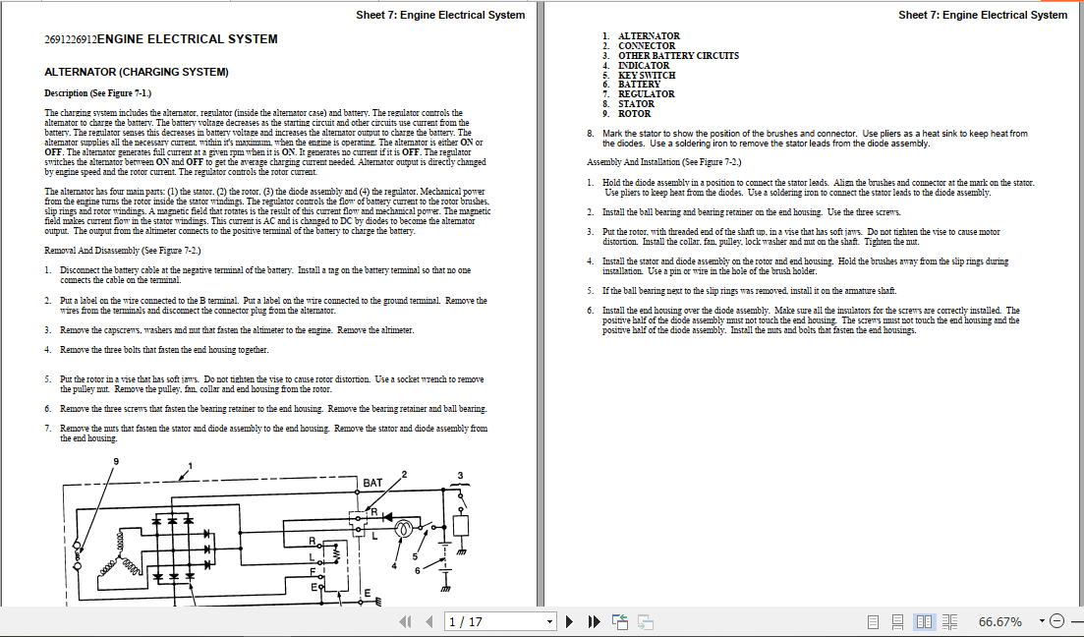Open the zoom level dropdown arrow
This screenshot has width=1084, height=637.
tap(1041, 621)
